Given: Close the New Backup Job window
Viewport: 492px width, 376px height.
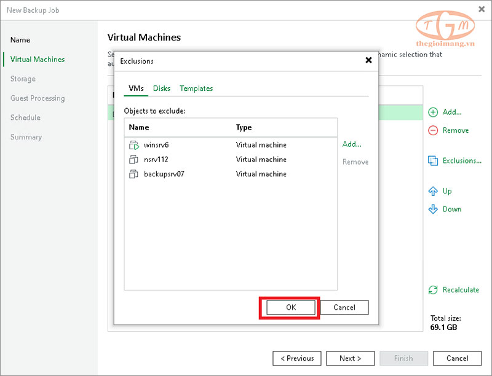Looking at the screenshot, I should point(482,9).
